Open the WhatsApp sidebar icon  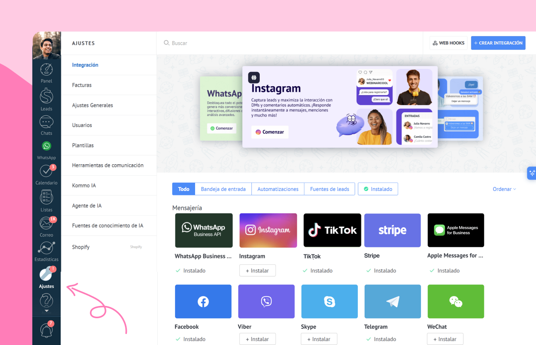(x=47, y=146)
